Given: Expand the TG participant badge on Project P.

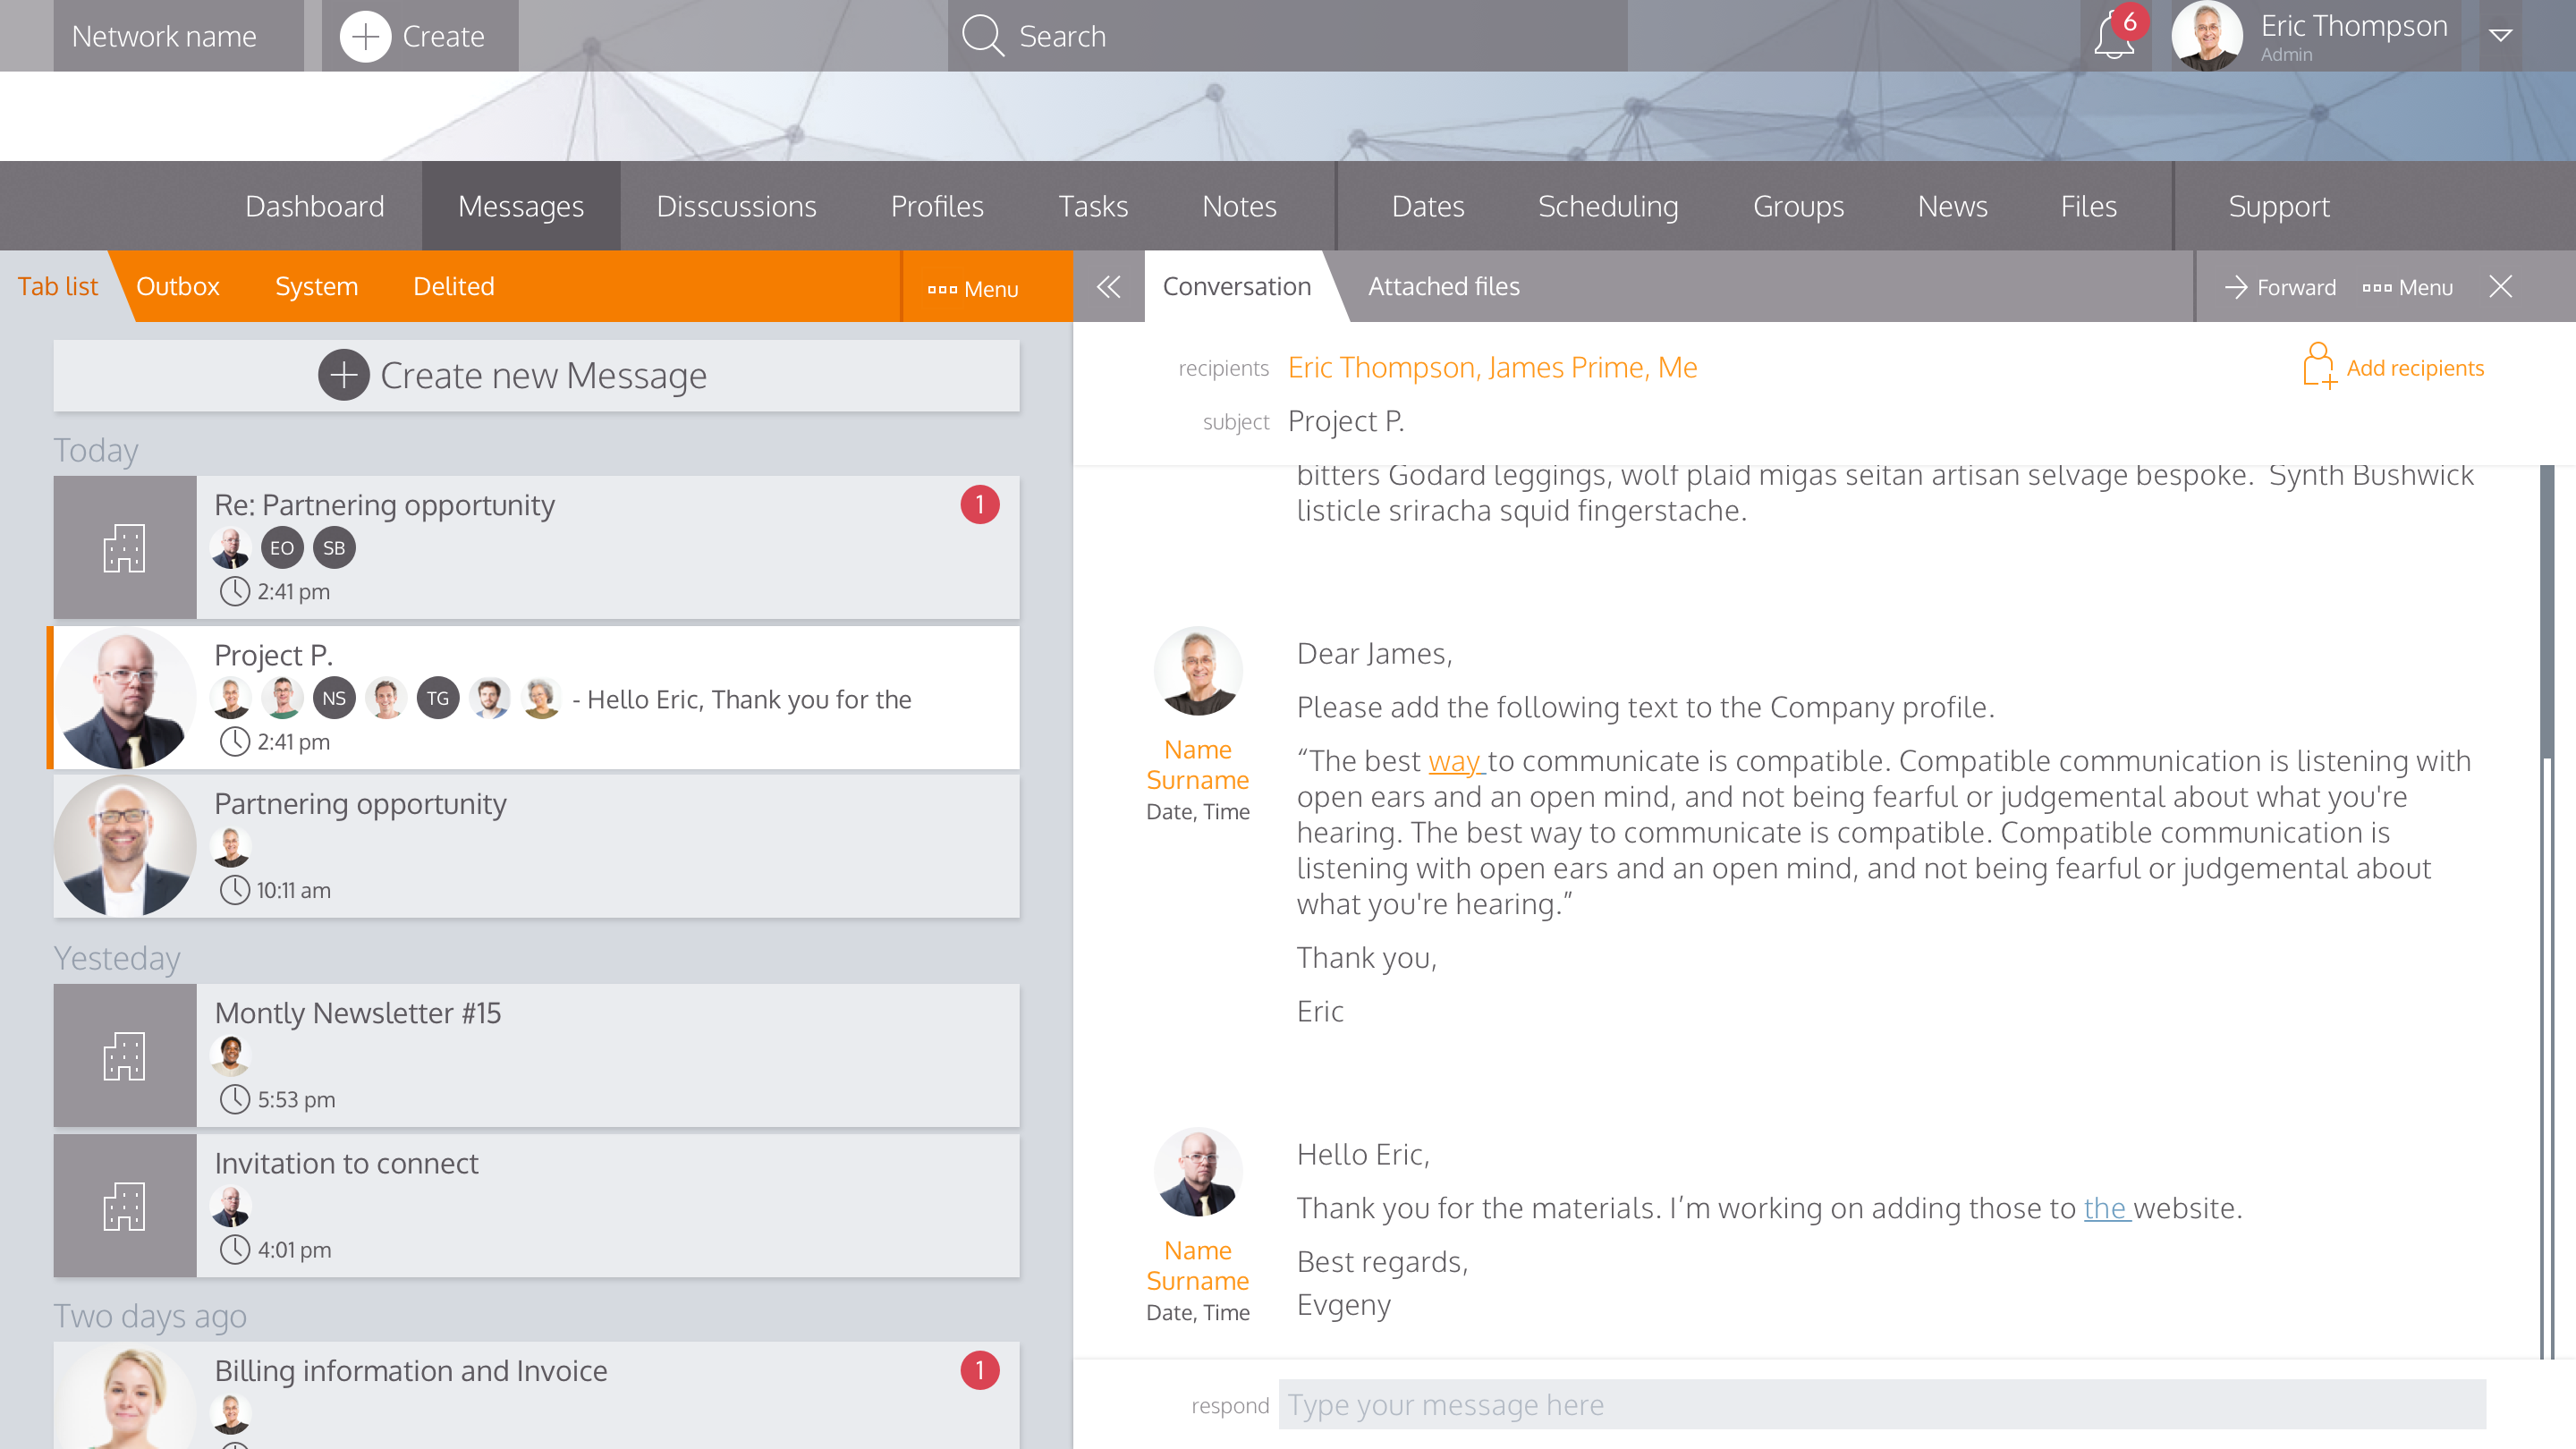Looking at the screenshot, I should (x=437, y=698).
